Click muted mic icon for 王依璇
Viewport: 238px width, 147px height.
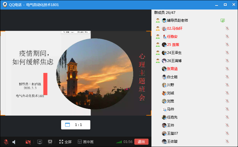click(227, 142)
